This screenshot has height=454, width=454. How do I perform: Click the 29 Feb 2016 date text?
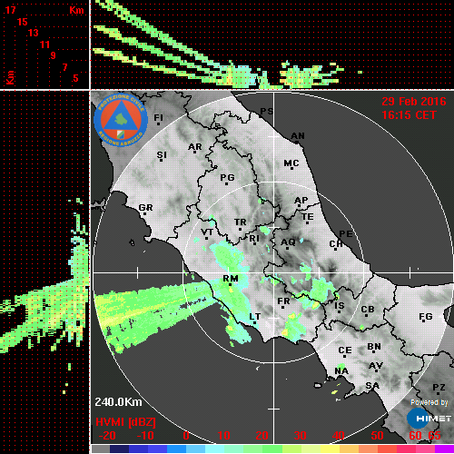click(x=414, y=102)
